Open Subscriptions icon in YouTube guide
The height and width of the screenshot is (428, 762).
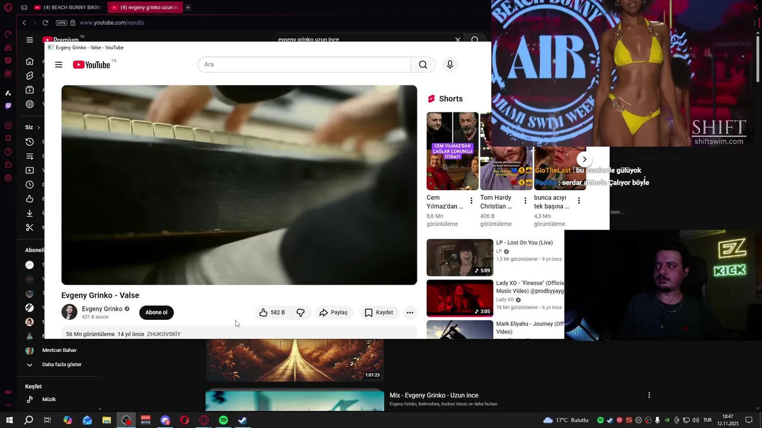click(x=30, y=90)
